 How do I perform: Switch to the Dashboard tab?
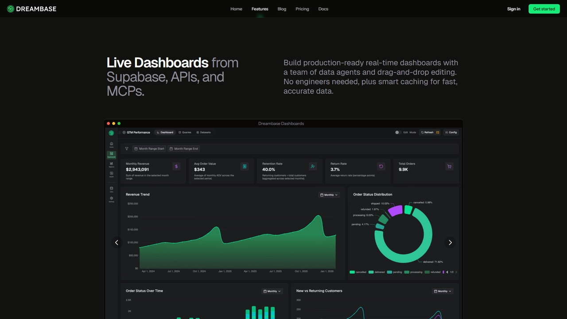165,132
